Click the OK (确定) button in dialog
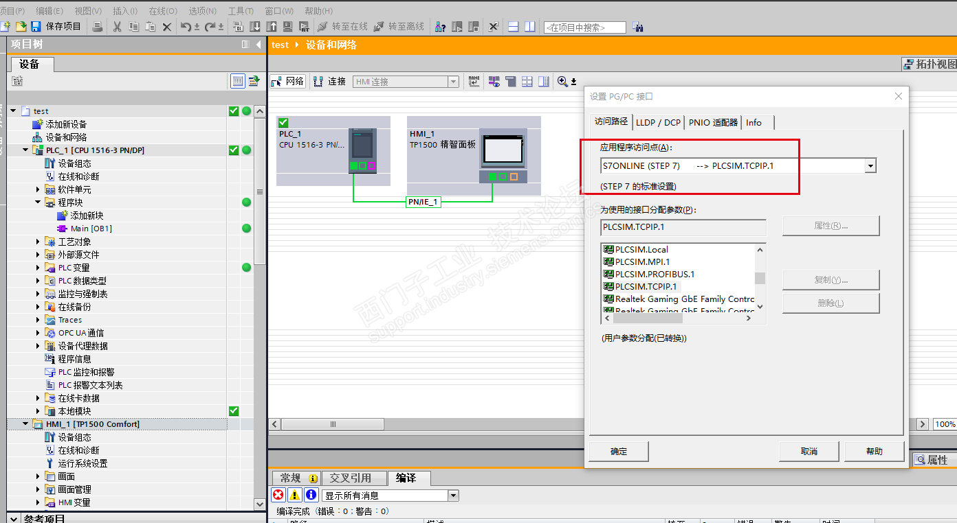 pyautogui.click(x=619, y=451)
